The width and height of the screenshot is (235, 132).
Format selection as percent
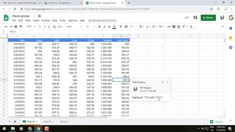point(44,27)
